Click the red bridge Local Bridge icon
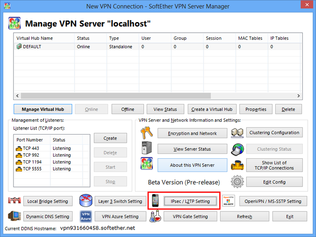The image size is (316, 237). (14, 201)
